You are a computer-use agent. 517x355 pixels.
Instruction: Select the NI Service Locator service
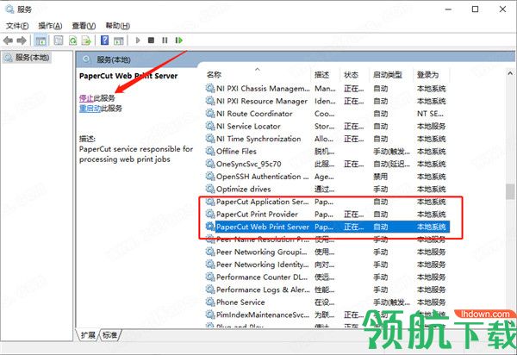327,126
